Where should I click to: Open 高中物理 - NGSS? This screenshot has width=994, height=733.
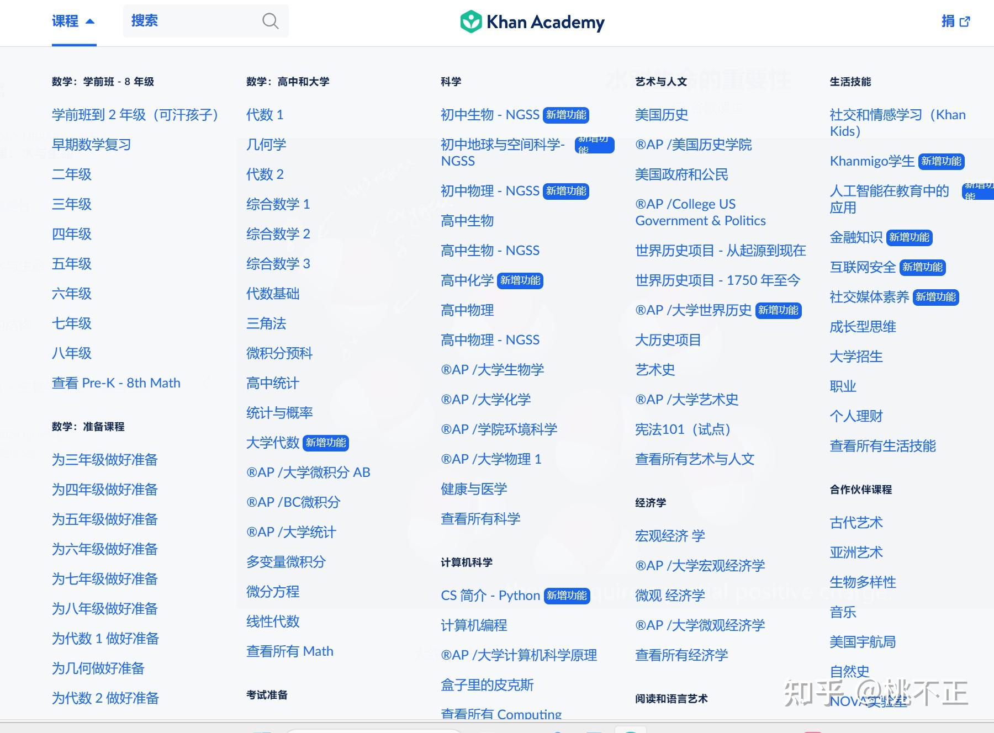490,340
